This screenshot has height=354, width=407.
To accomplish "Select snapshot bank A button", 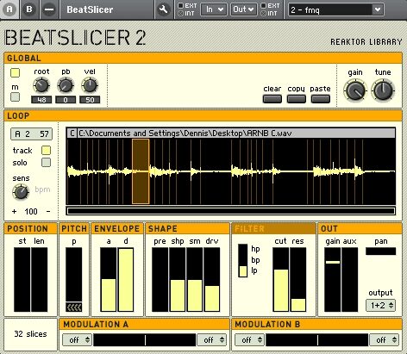I will tap(9, 9).
